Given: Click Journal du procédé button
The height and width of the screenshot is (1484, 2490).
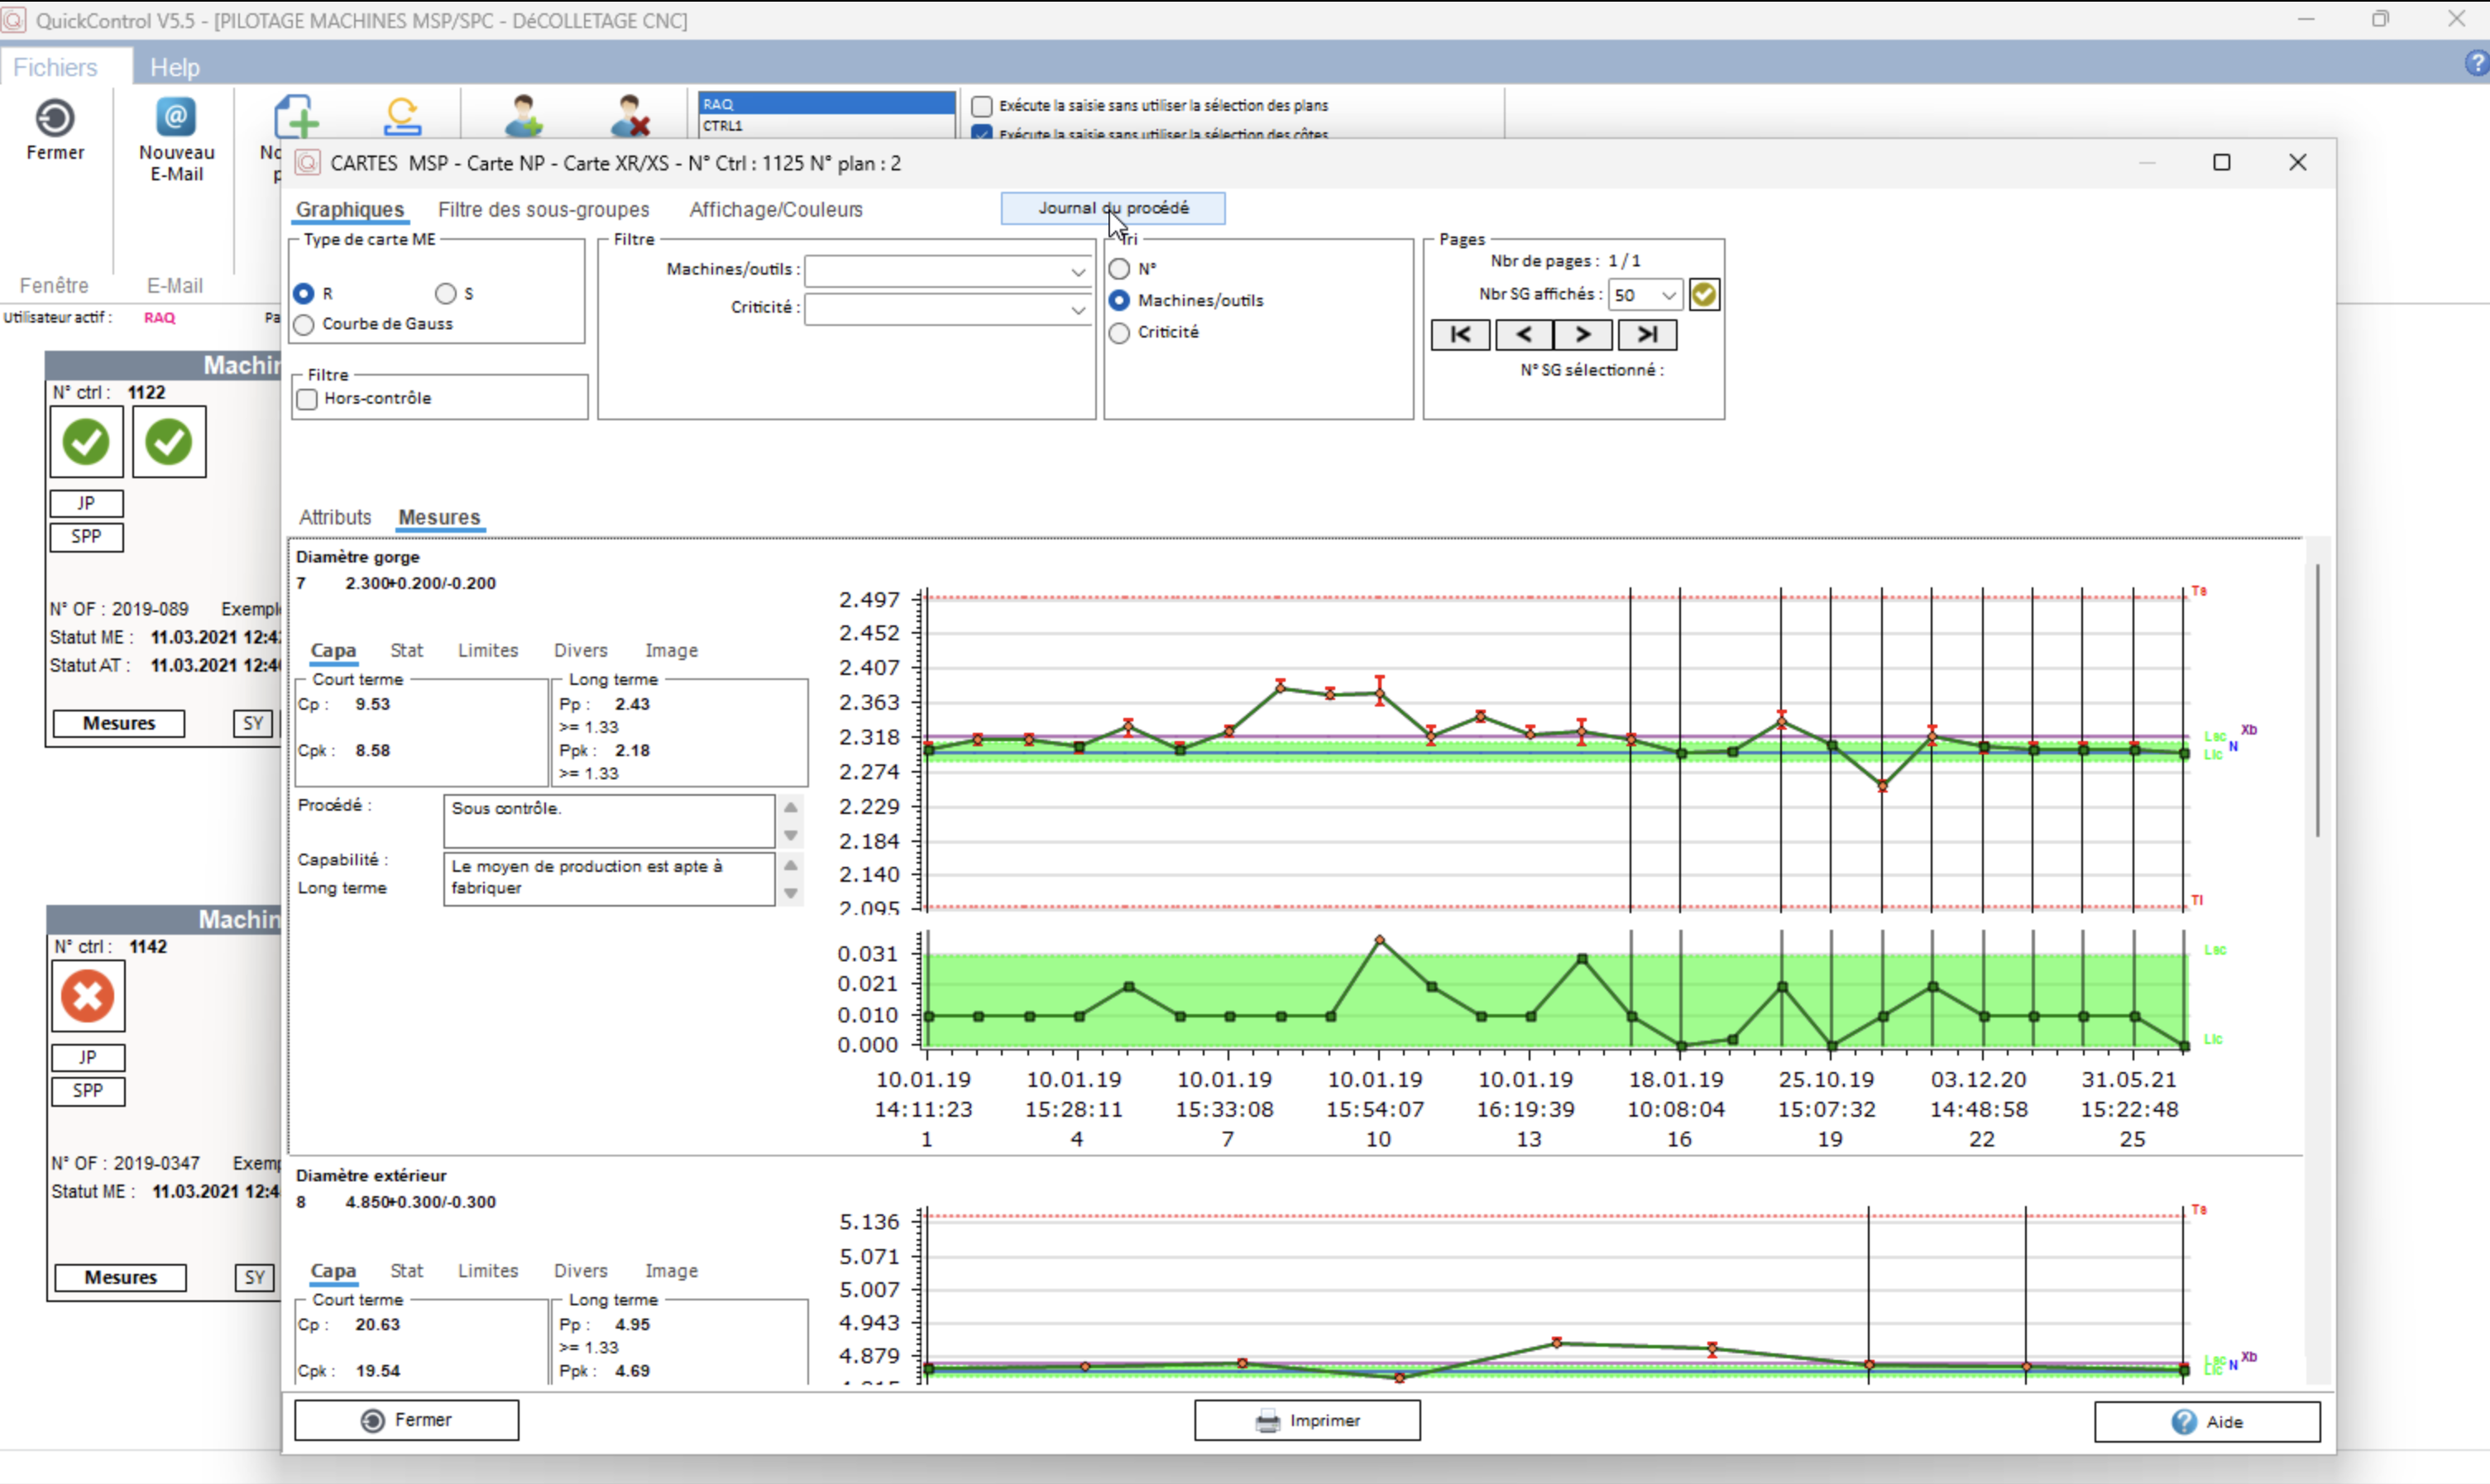Looking at the screenshot, I should click(1112, 208).
